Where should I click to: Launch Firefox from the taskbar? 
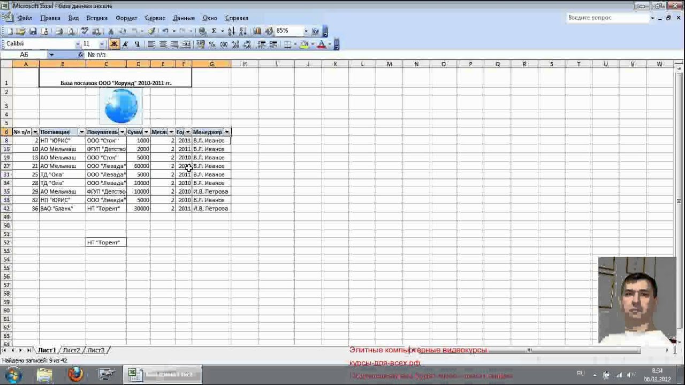[75, 375]
